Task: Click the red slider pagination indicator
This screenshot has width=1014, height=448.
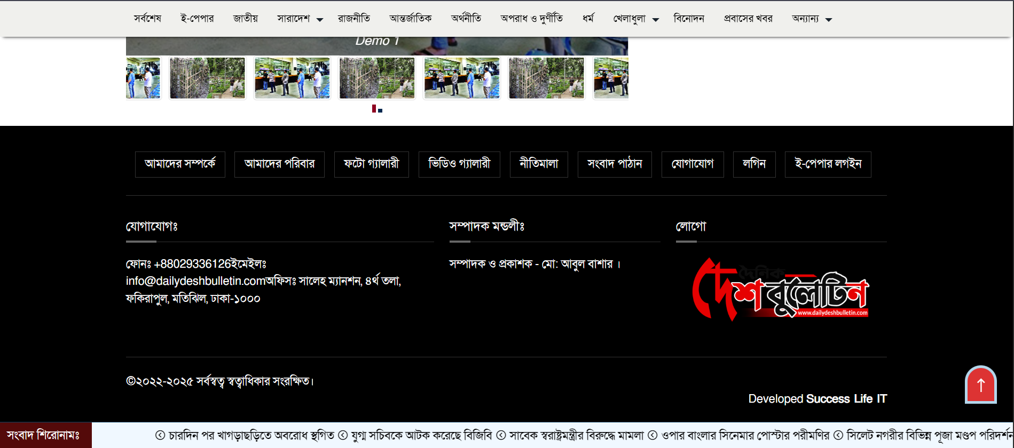Action: coord(374,109)
